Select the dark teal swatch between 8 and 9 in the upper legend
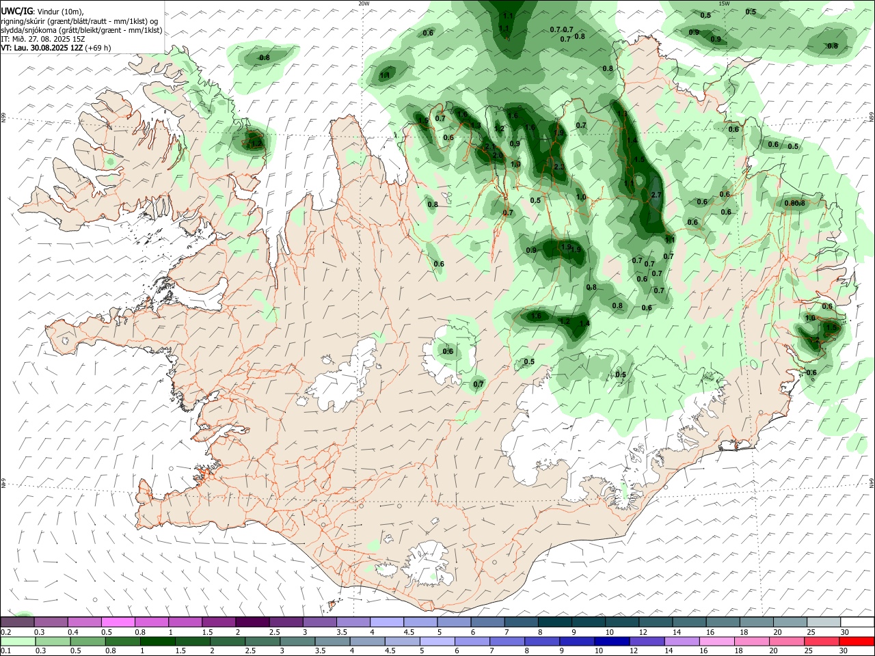Screen dimensions: 875x656 click(x=554, y=622)
